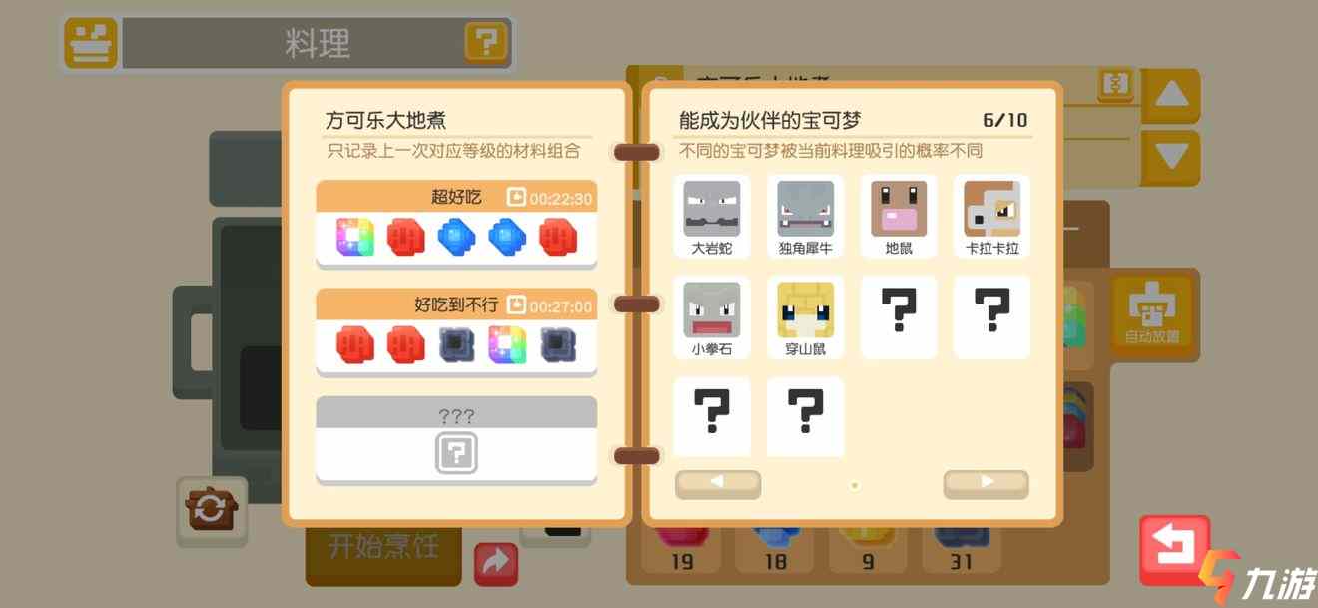Select the 大岩蛇 Pokémon icon

pos(711,217)
